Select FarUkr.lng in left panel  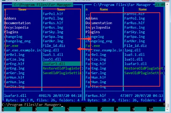tap(53, 41)
